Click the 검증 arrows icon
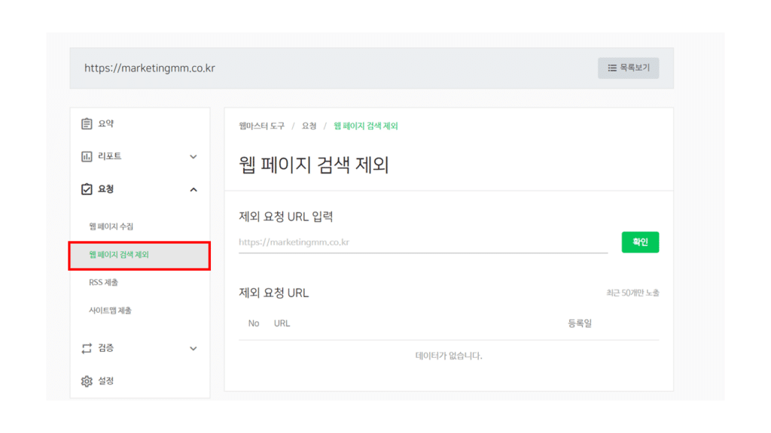 (87, 348)
